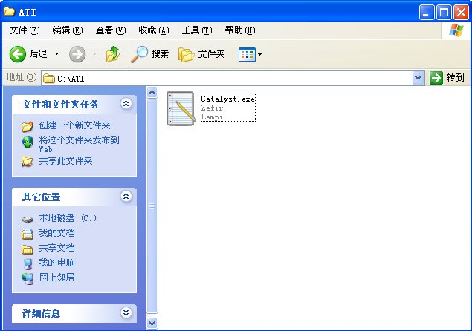
Task: Open the 编辑(E) menu
Action: pyautogui.click(x=68, y=30)
